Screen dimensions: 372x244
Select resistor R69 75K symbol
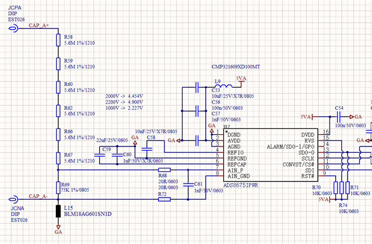[58, 188]
